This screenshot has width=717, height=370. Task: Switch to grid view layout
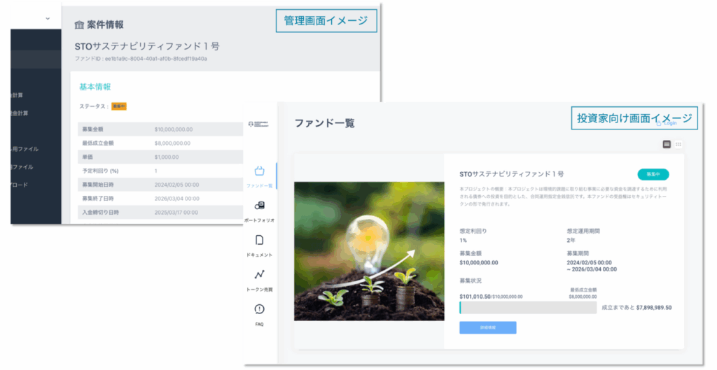point(678,144)
